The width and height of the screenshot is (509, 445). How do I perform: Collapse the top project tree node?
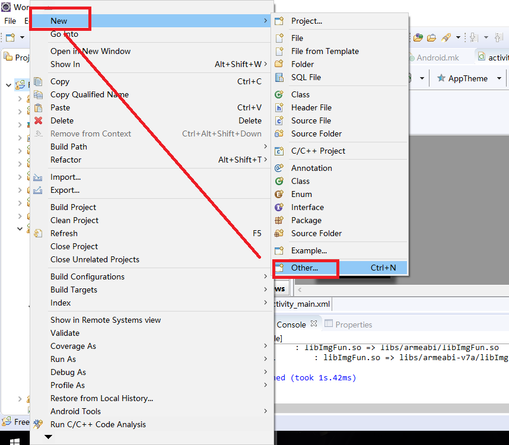tap(8, 85)
